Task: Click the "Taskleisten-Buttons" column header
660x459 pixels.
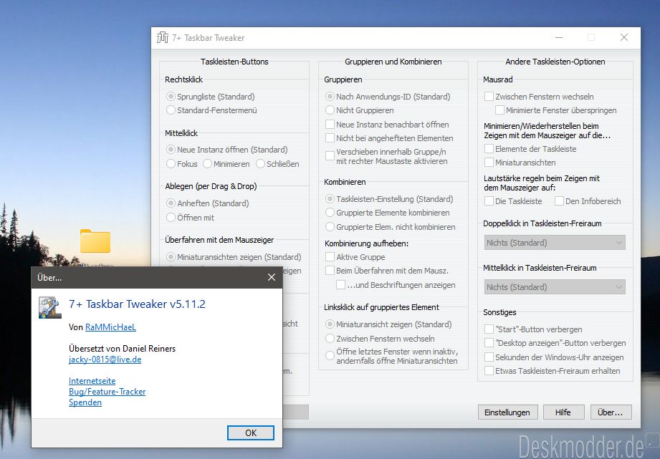Action: [234, 62]
